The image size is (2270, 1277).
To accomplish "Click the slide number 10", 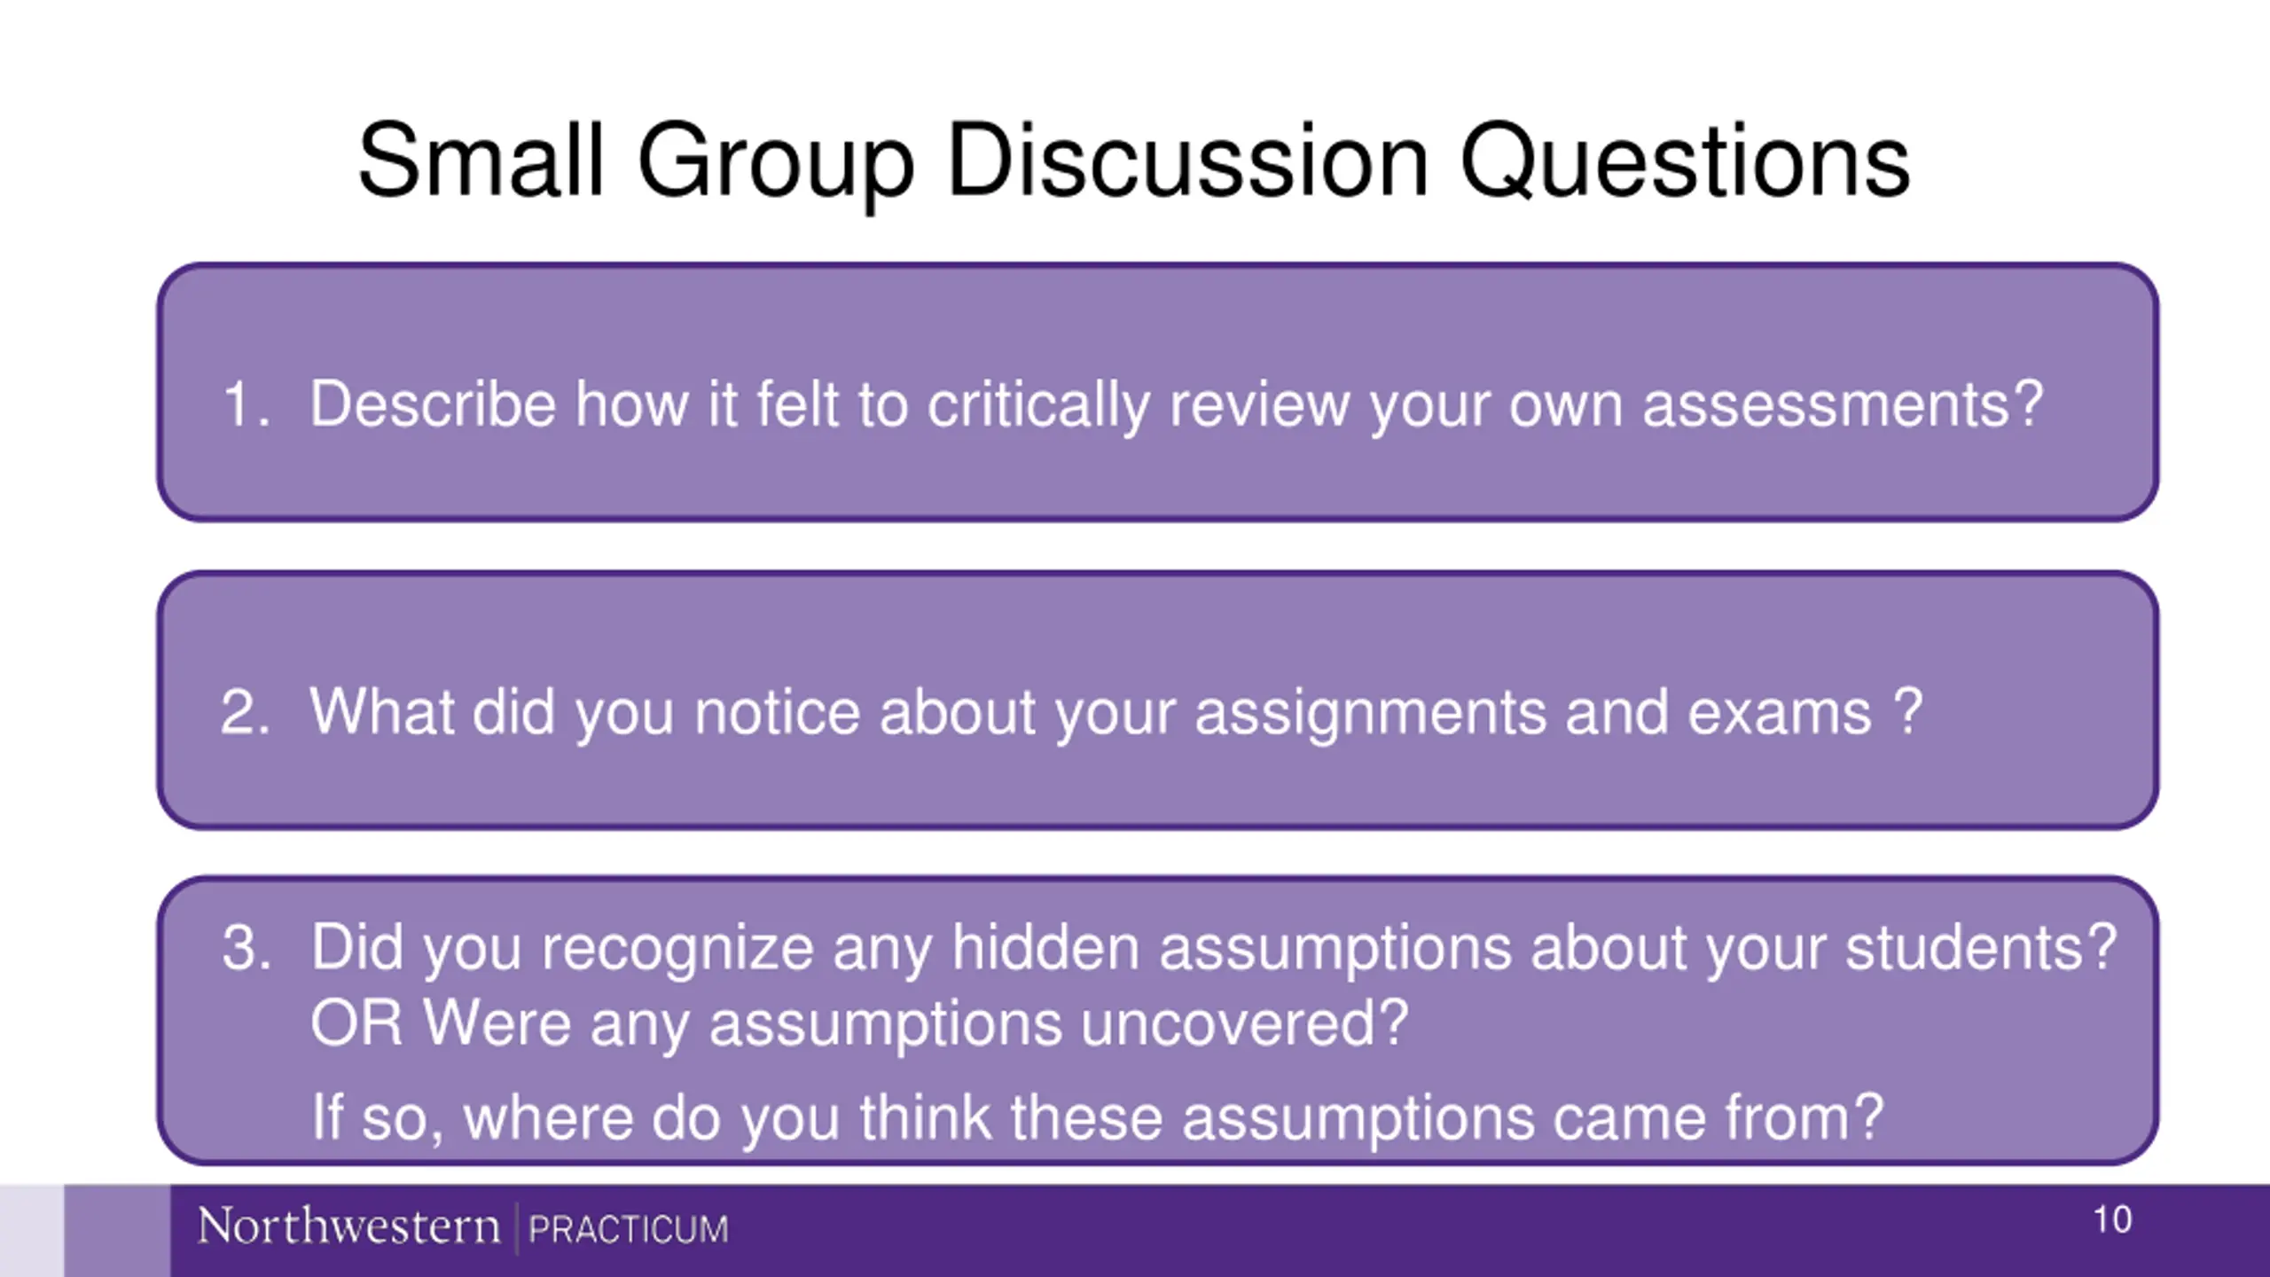I will [2112, 1220].
